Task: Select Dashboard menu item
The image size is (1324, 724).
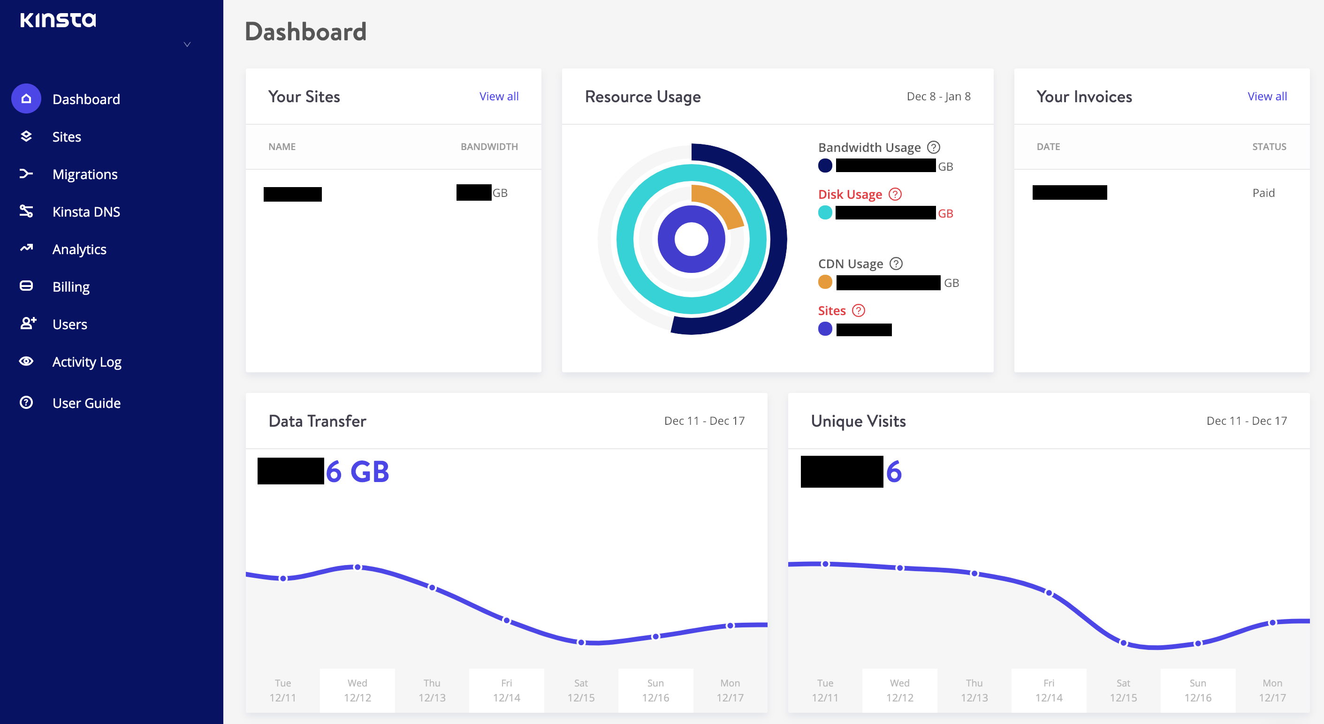Action: [86, 99]
